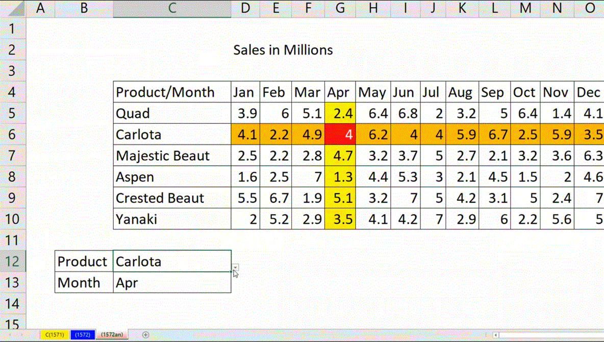This screenshot has width=604, height=342.
Task: Click Aspen's Sep value 4.5
Action: 495,176
